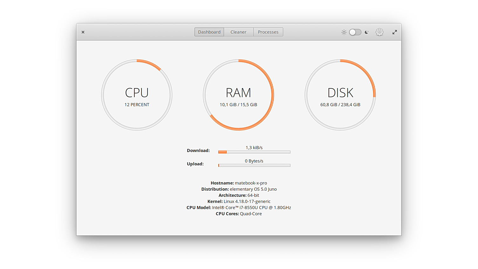The width and height of the screenshot is (478, 269).
Task: Click the Download speed progress bar
Action: [254, 152]
